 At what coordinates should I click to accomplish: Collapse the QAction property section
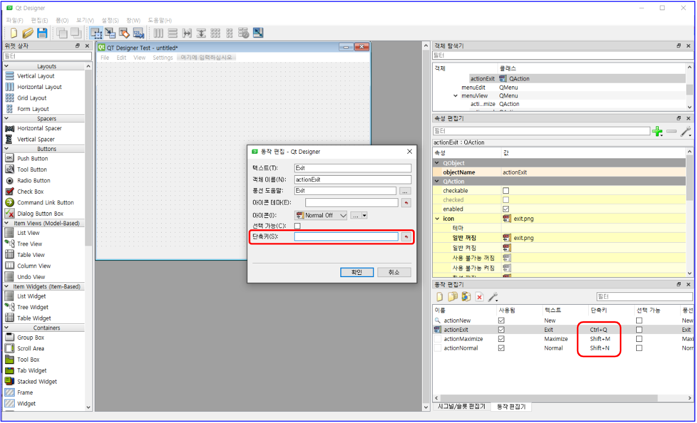(x=437, y=181)
